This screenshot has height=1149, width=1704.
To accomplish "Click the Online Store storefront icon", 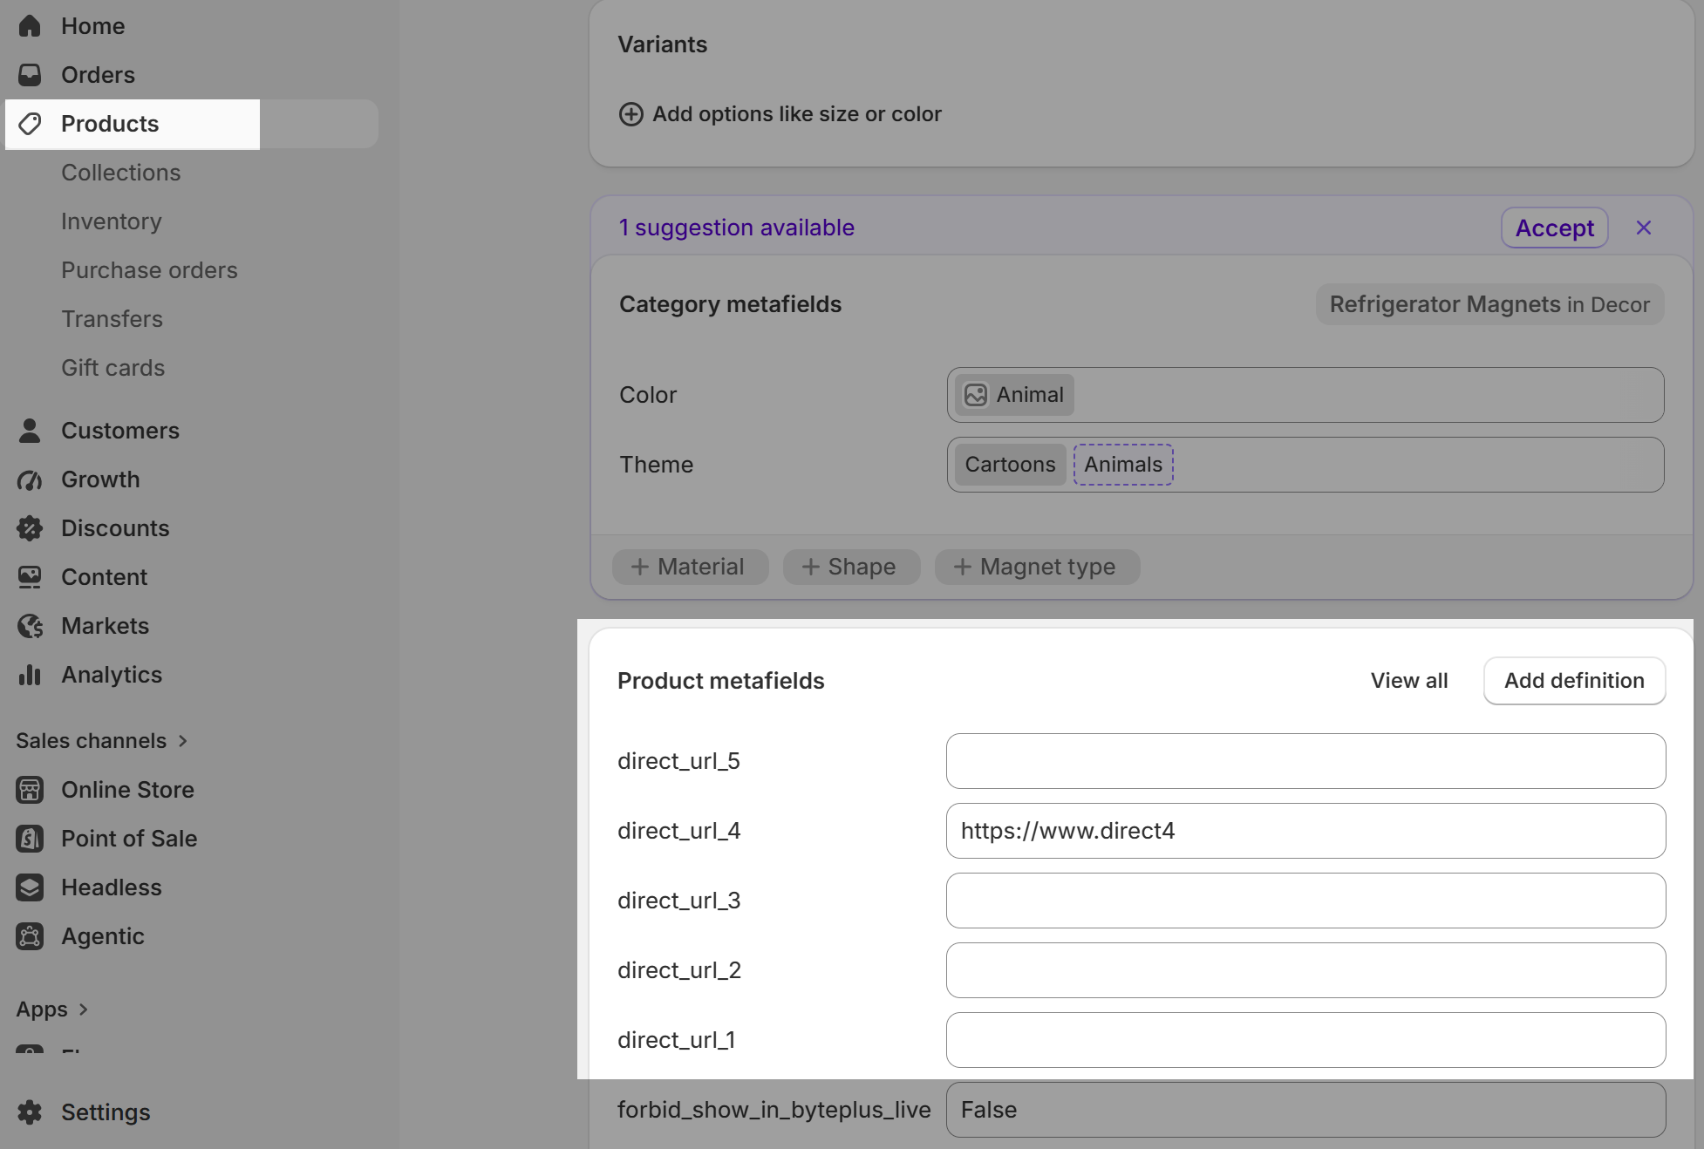I will pyautogui.click(x=30, y=790).
